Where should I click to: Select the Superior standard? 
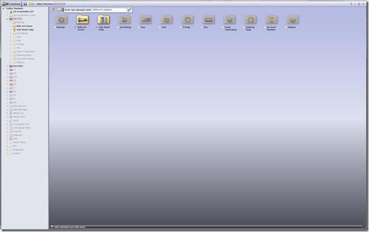click(x=16, y=153)
